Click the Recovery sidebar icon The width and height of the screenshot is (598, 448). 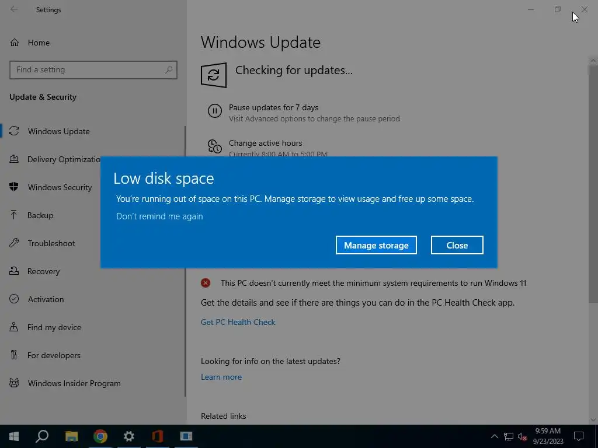coord(14,271)
